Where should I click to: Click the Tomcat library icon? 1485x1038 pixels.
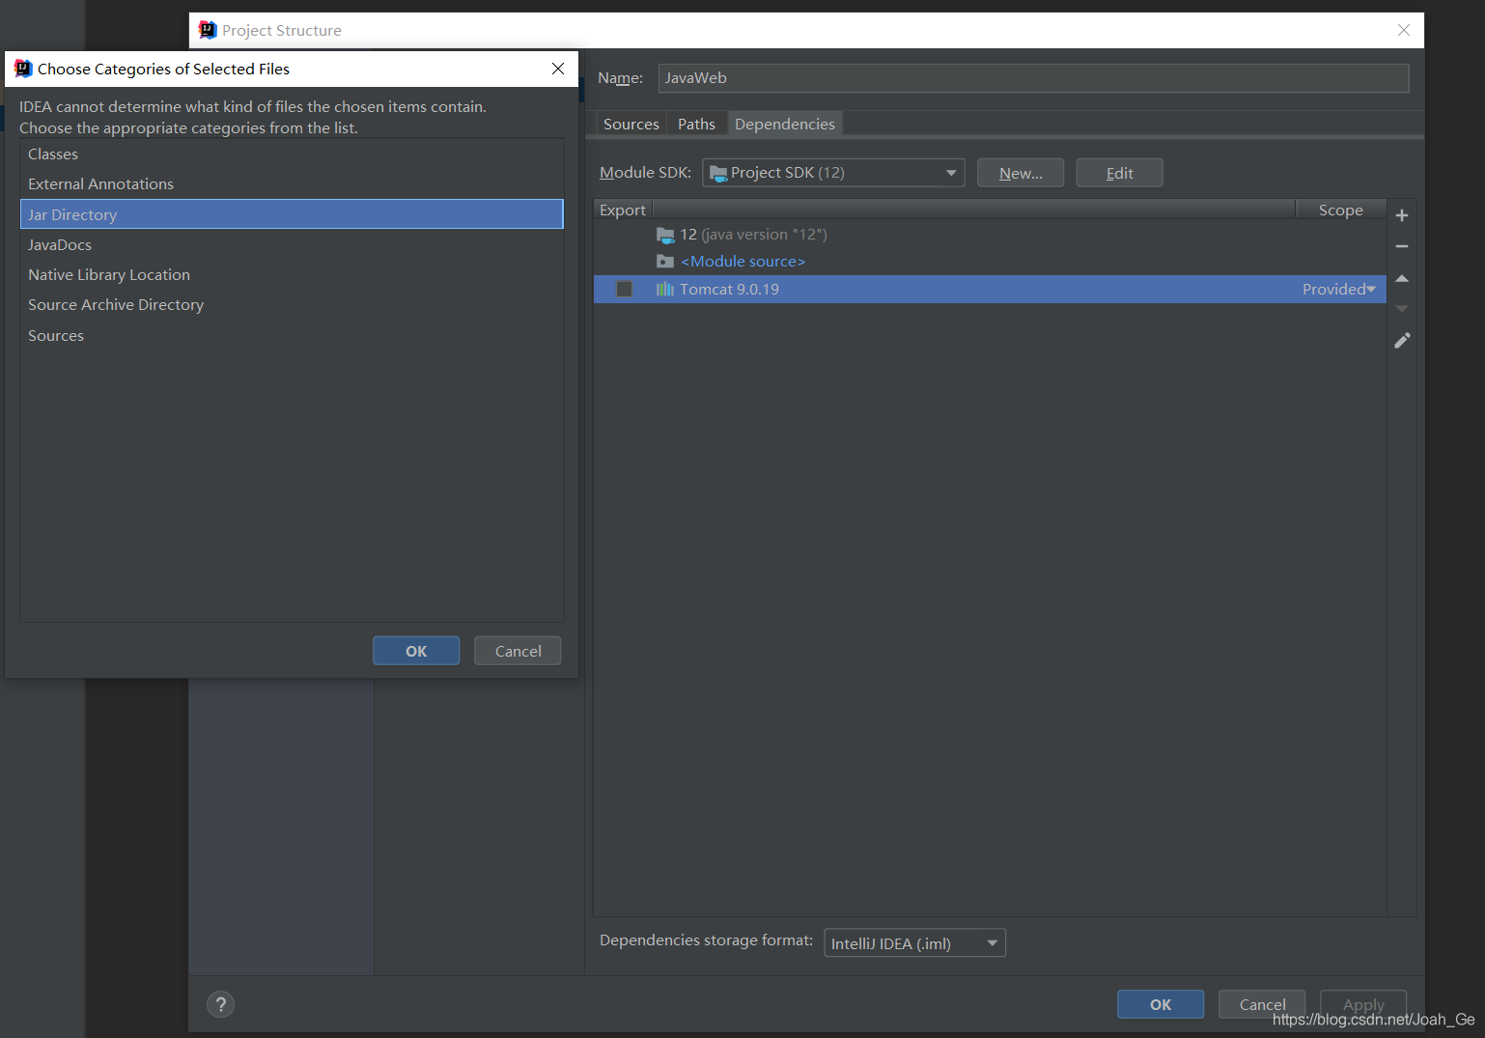pos(665,289)
